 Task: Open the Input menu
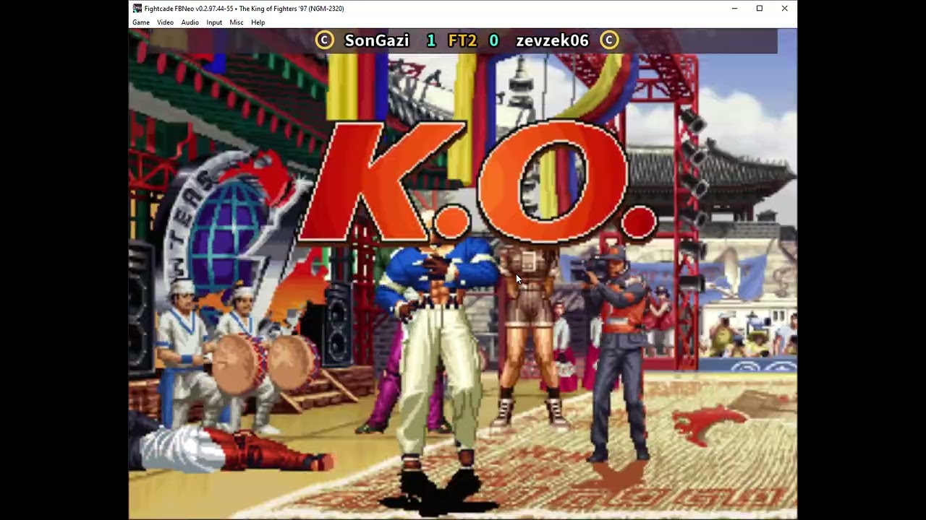point(214,22)
